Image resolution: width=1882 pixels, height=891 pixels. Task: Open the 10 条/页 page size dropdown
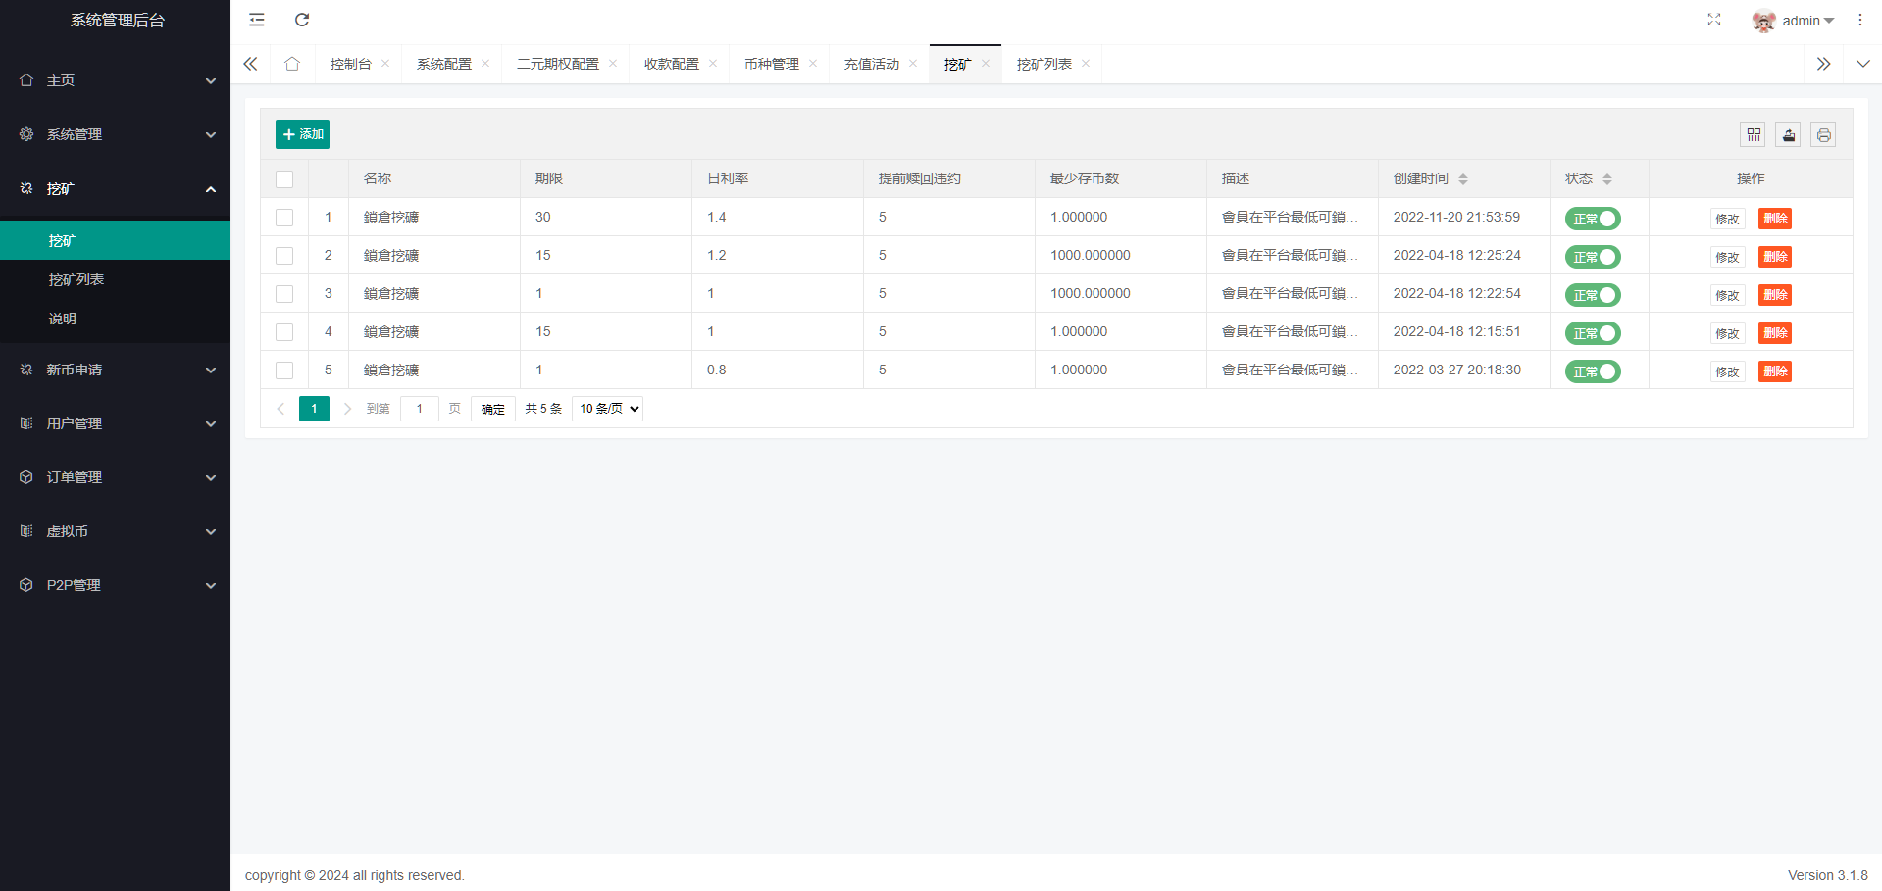tap(608, 409)
